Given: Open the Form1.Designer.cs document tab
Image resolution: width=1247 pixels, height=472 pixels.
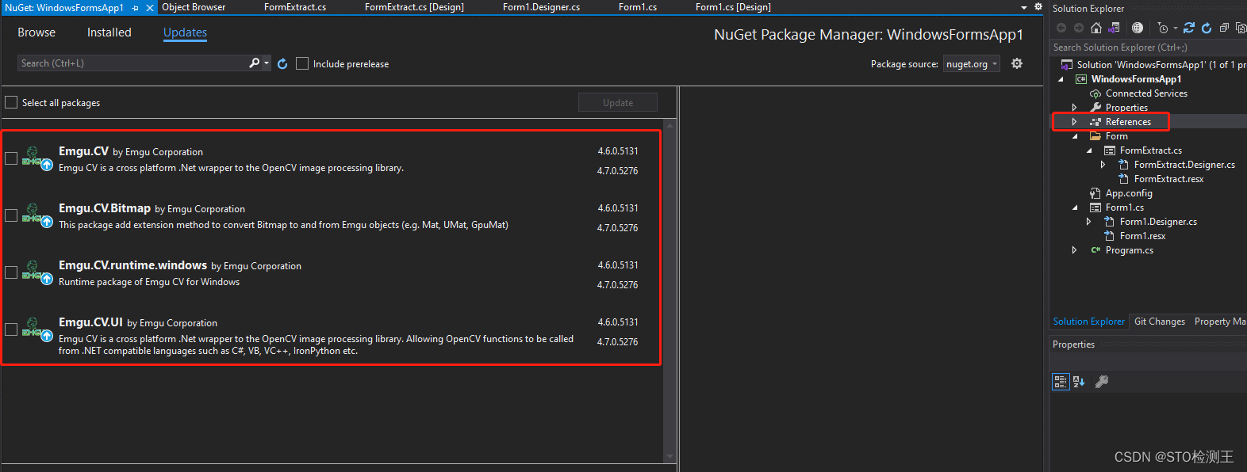Looking at the screenshot, I should [541, 7].
